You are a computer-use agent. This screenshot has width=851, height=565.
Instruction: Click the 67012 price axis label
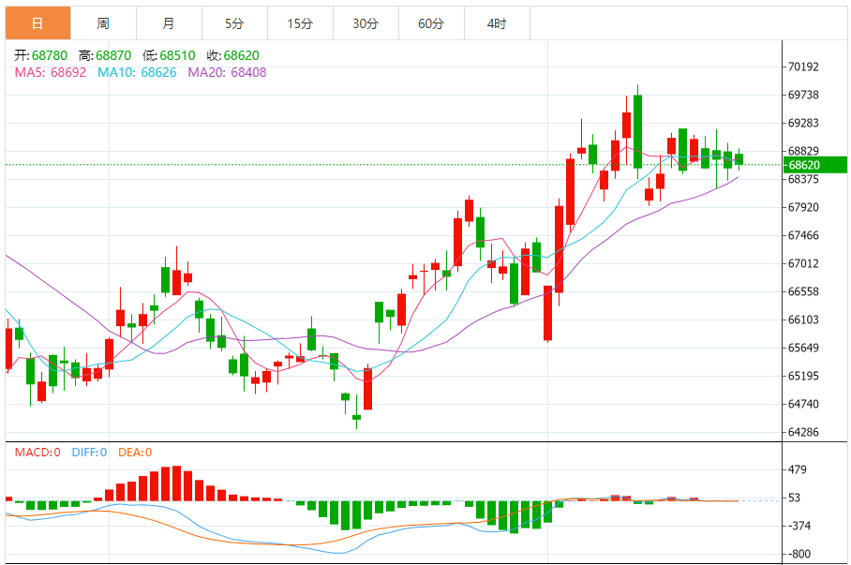tap(803, 264)
